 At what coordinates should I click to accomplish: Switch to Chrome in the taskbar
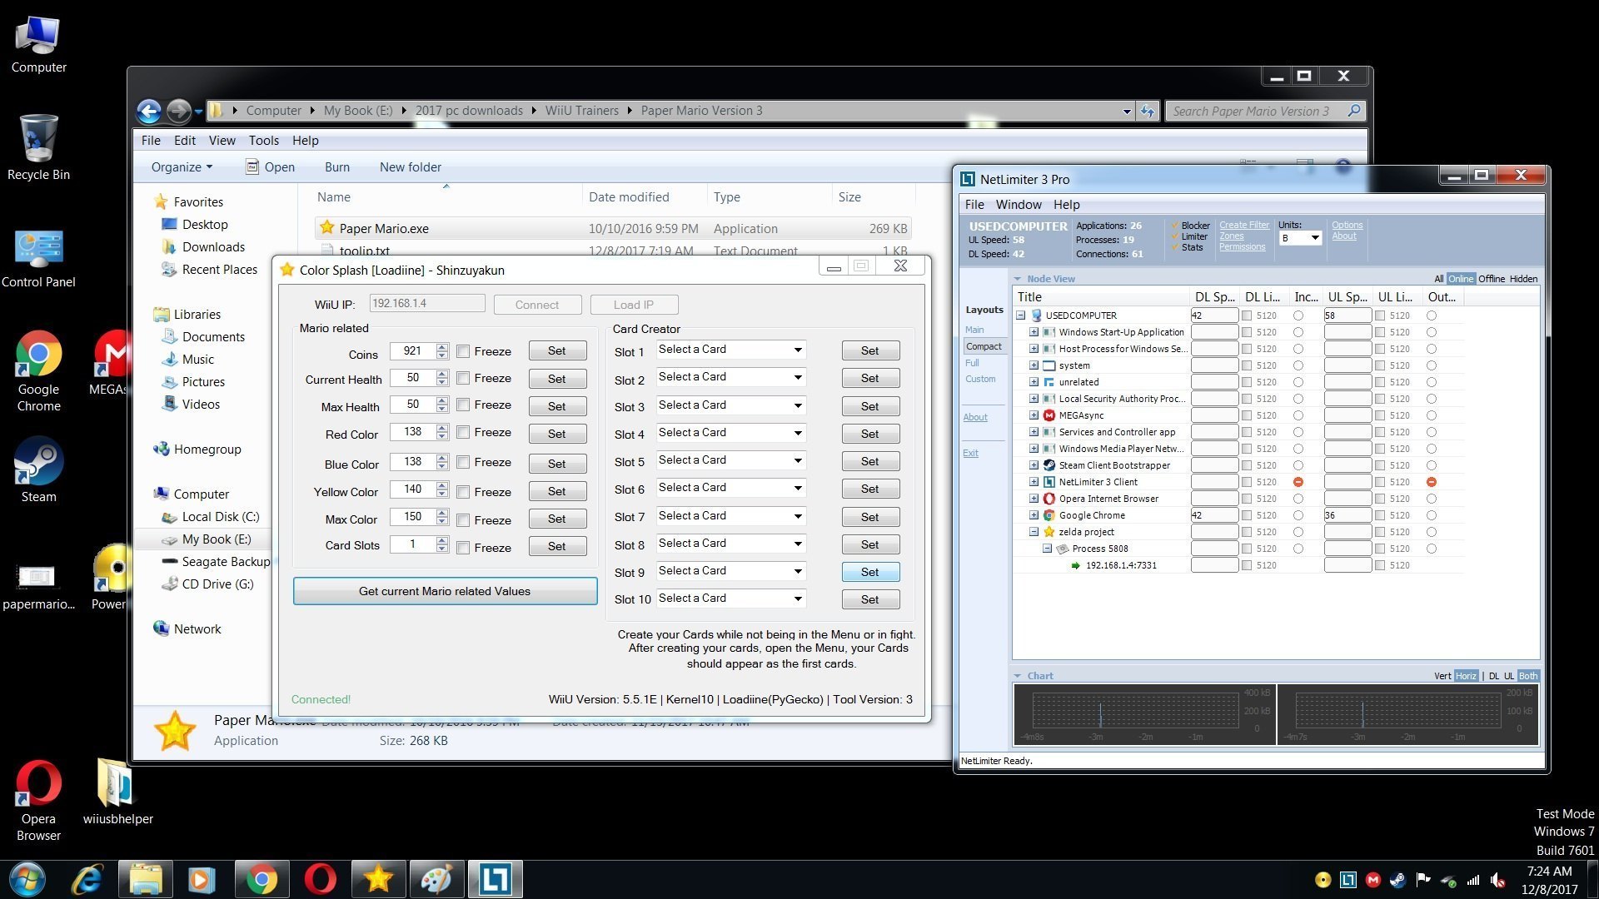pos(261,879)
